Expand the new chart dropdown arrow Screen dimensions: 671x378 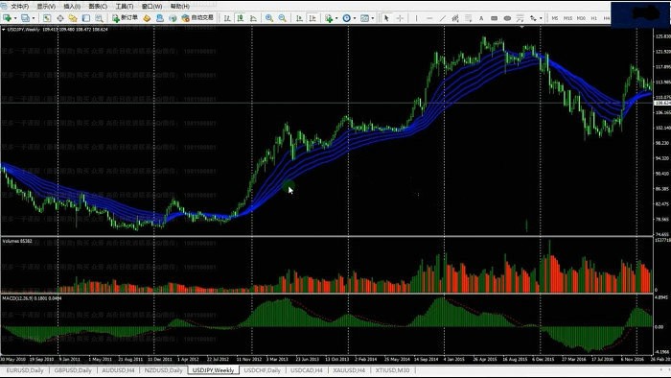pyautogui.click(x=15, y=18)
